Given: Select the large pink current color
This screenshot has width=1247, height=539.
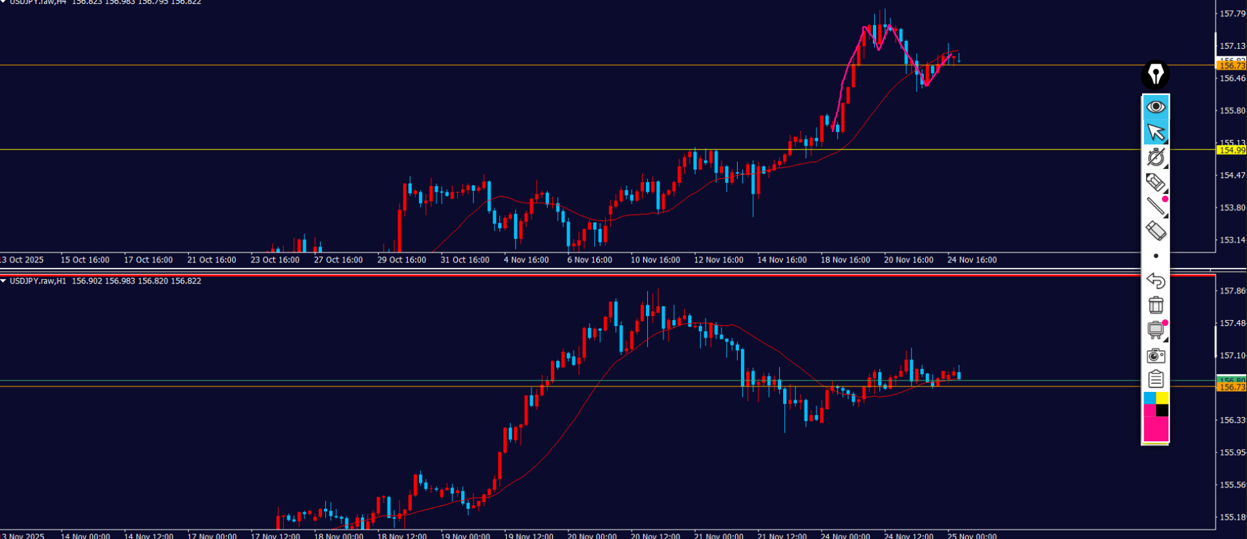Looking at the screenshot, I should click(x=1155, y=429).
